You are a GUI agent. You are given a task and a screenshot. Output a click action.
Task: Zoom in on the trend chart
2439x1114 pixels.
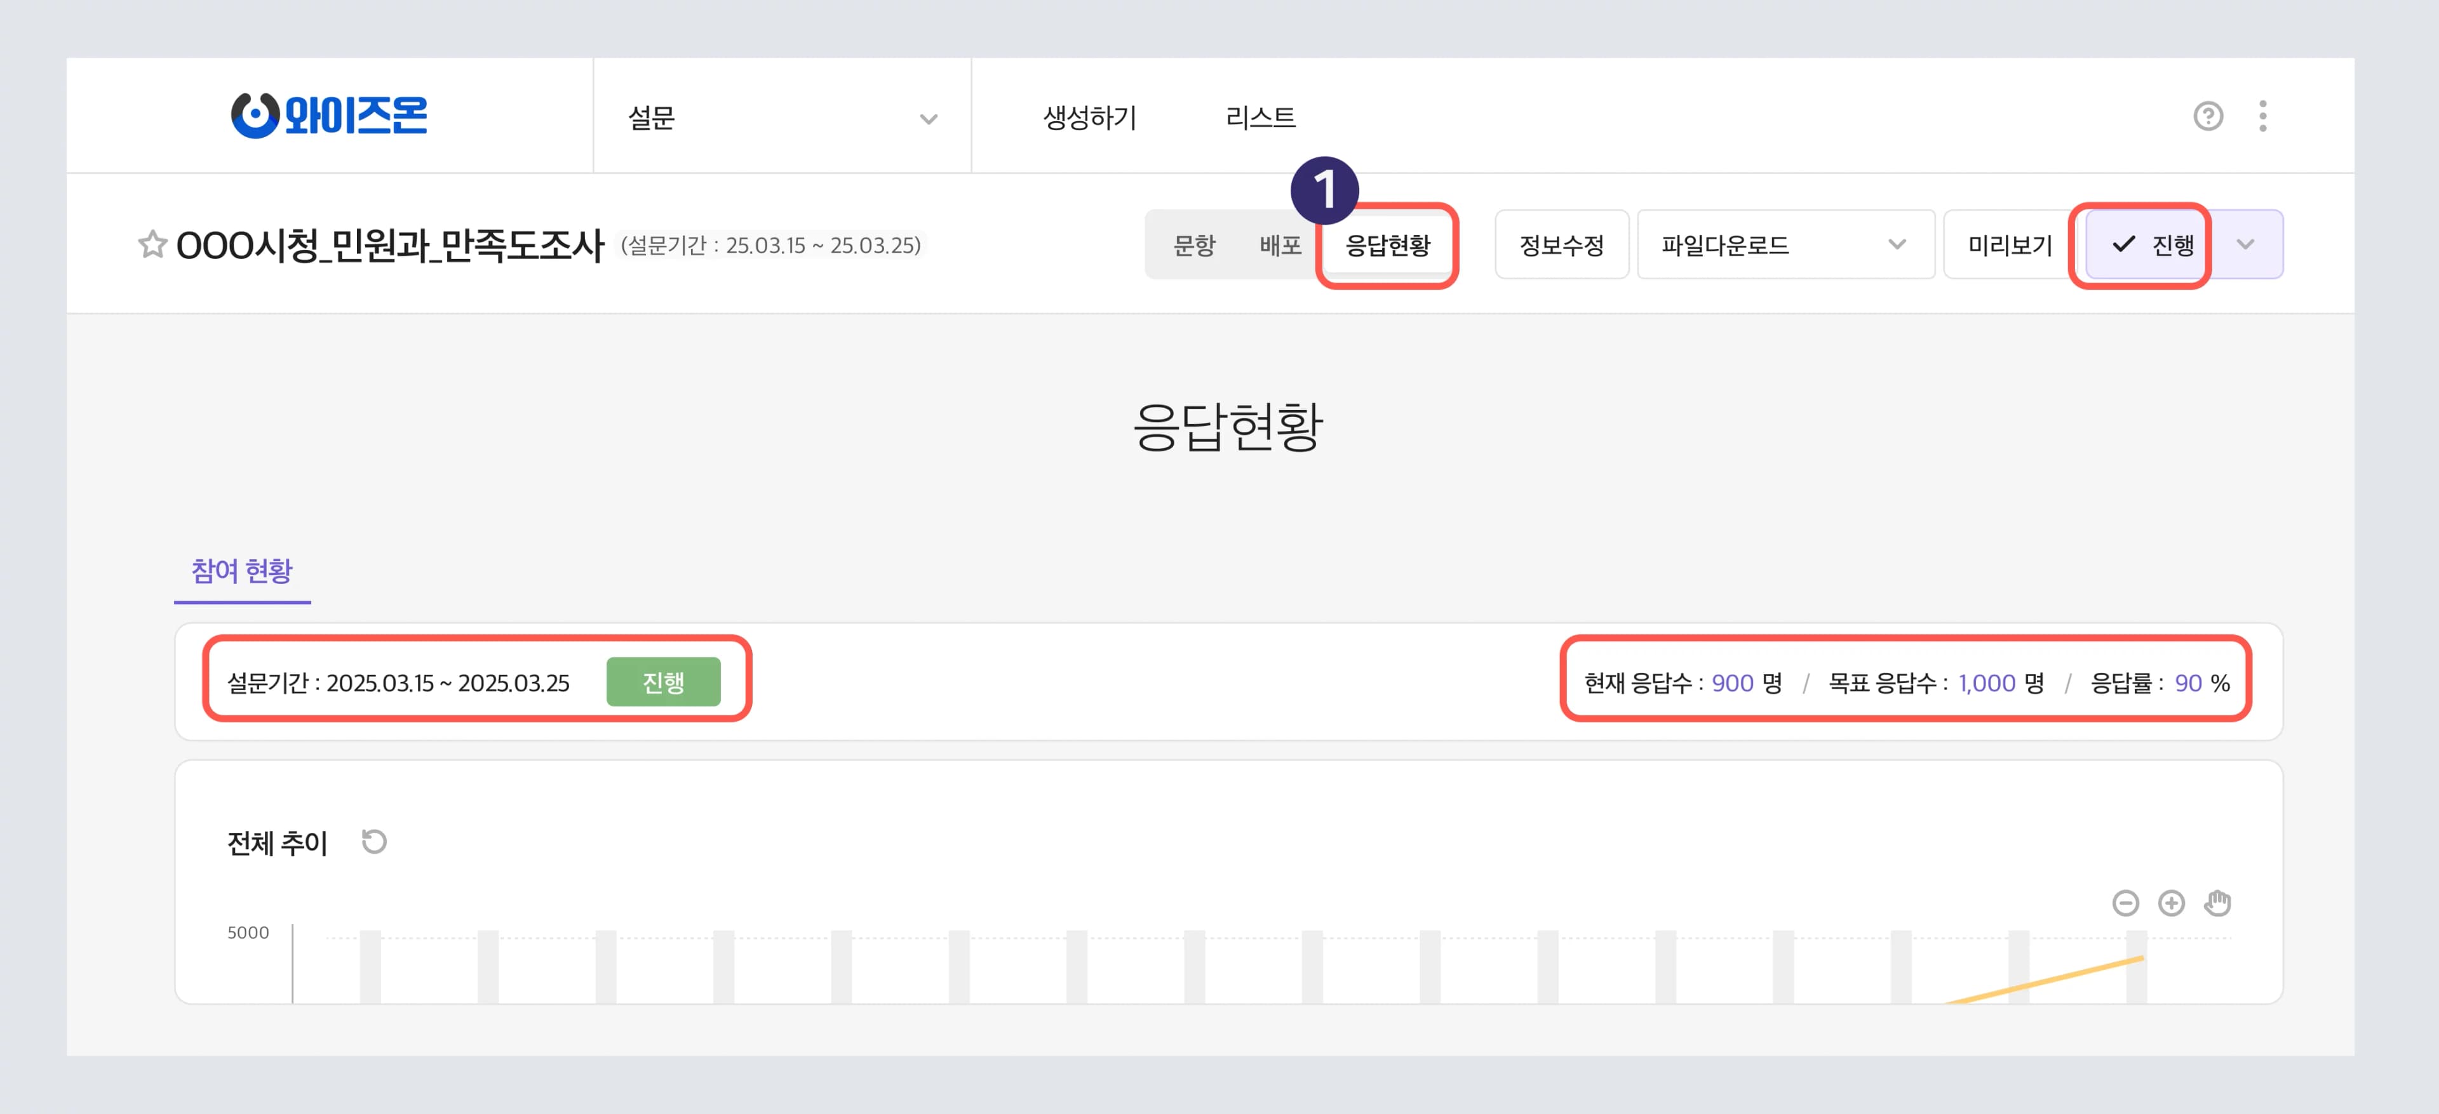coord(2172,903)
